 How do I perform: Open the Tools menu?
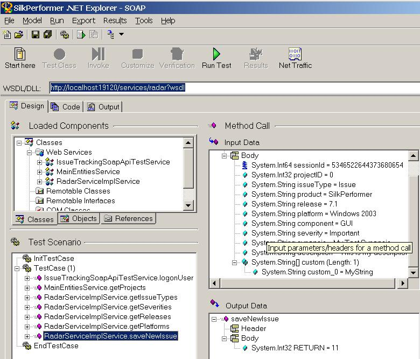144,20
